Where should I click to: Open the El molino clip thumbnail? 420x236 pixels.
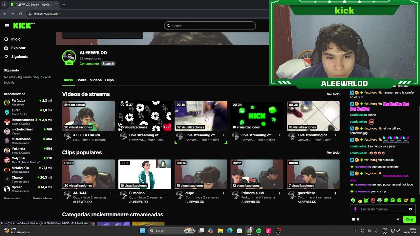pyautogui.click(x=145, y=174)
